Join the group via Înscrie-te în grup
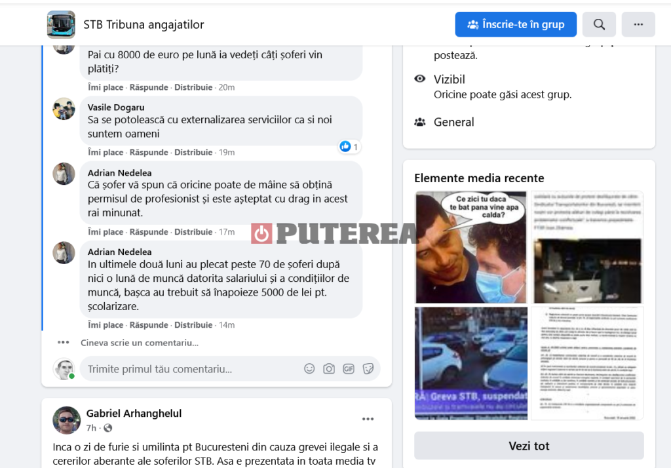This screenshot has width=671, height=468. [516, 24]
